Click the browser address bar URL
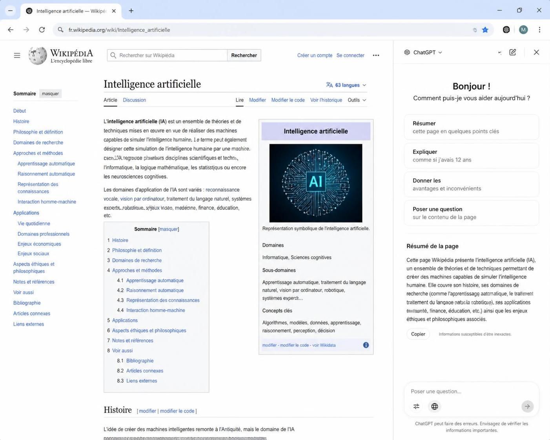Screen dimensions: 550x440 pyautogui.click(x=119, y=30)
